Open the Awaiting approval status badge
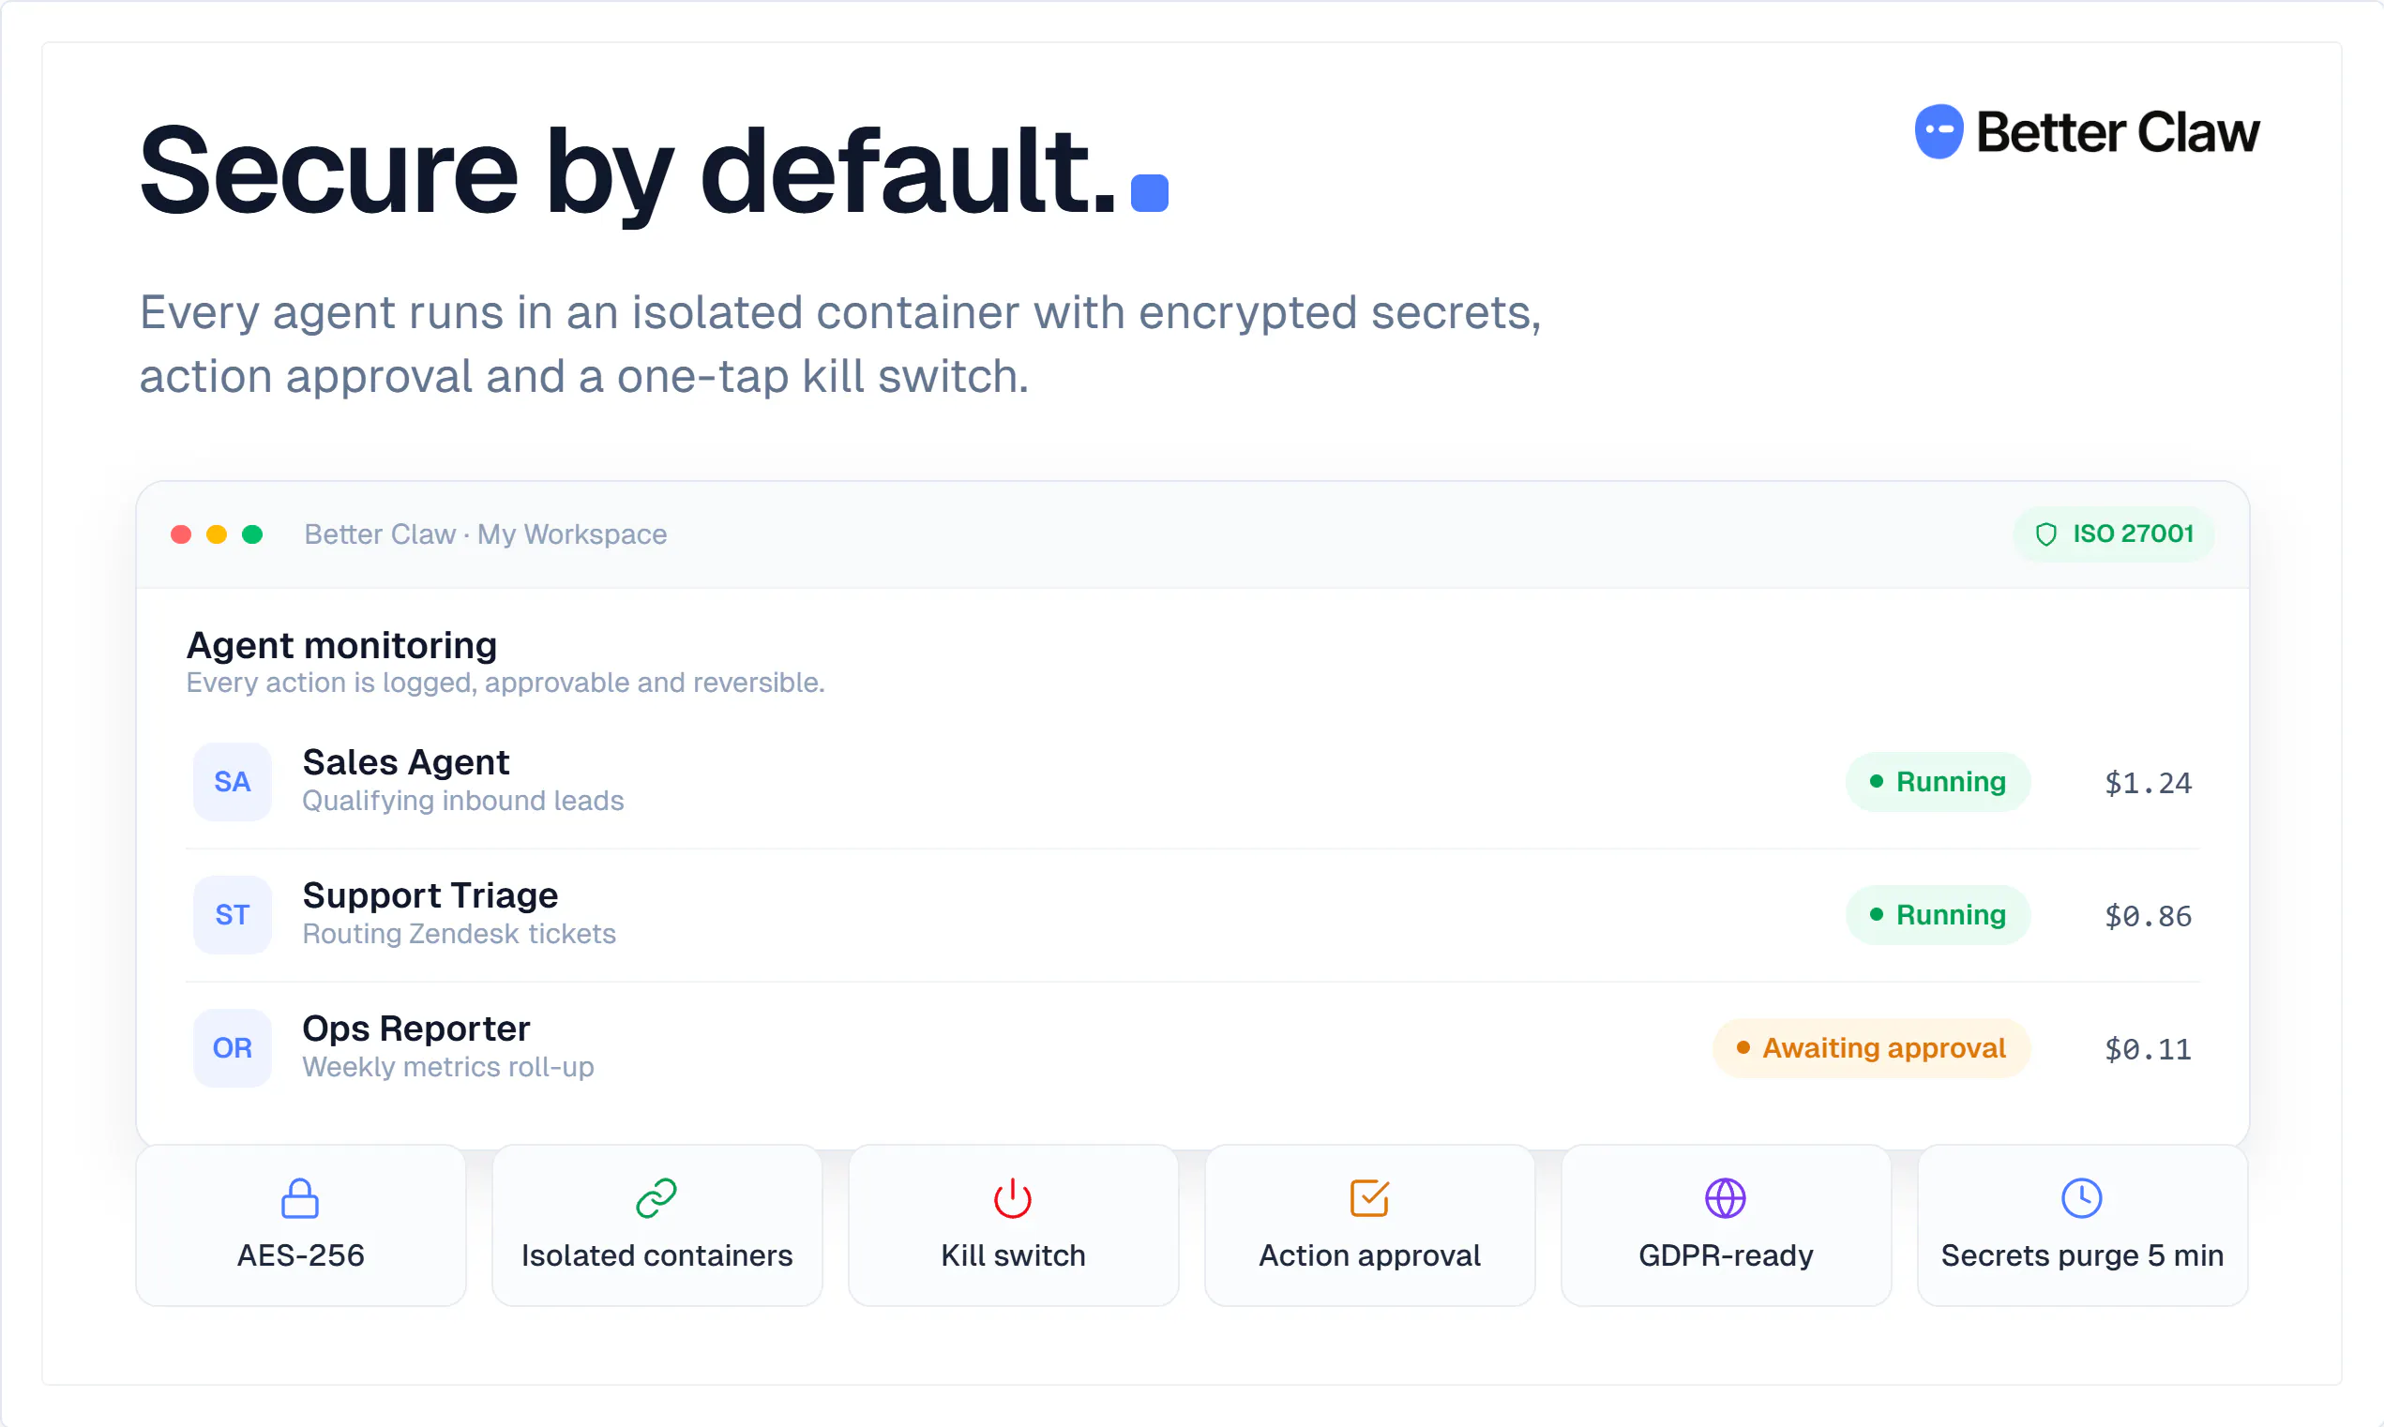Image resolution: width=2384 pixels, height=1427 pixels. (1871, 1048)
